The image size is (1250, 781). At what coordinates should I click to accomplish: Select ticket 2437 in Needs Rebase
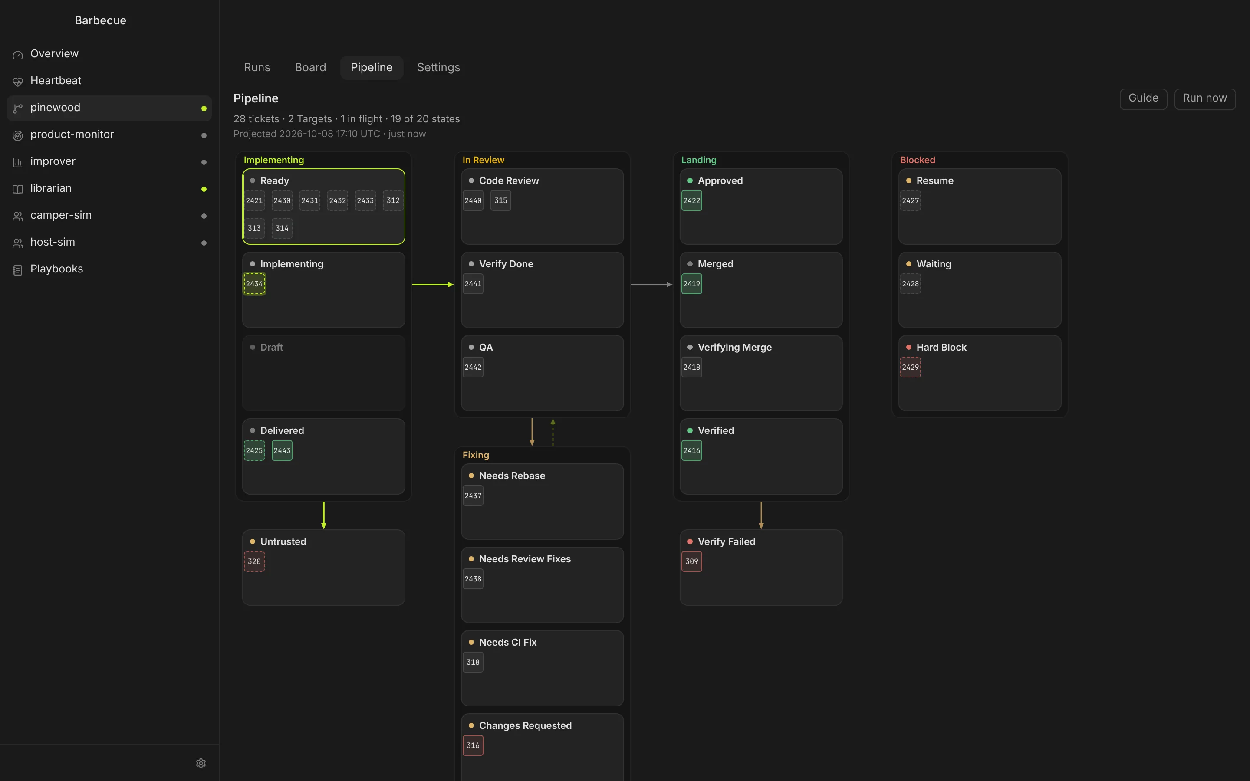(473, 496)
